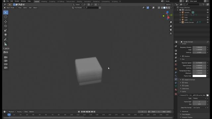212x119 pixels.
Task: Enable the Dissolve checkbox
Action: (183, 56)
